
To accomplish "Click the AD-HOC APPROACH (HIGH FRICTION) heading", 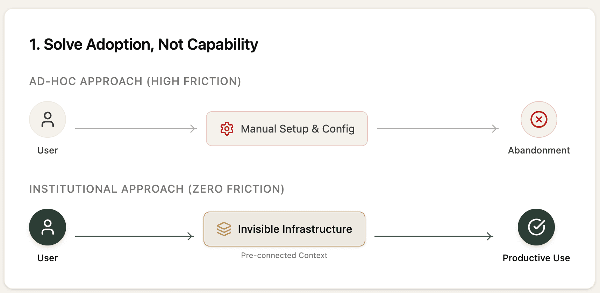I will pyautogui.click(x=135, y=81).
